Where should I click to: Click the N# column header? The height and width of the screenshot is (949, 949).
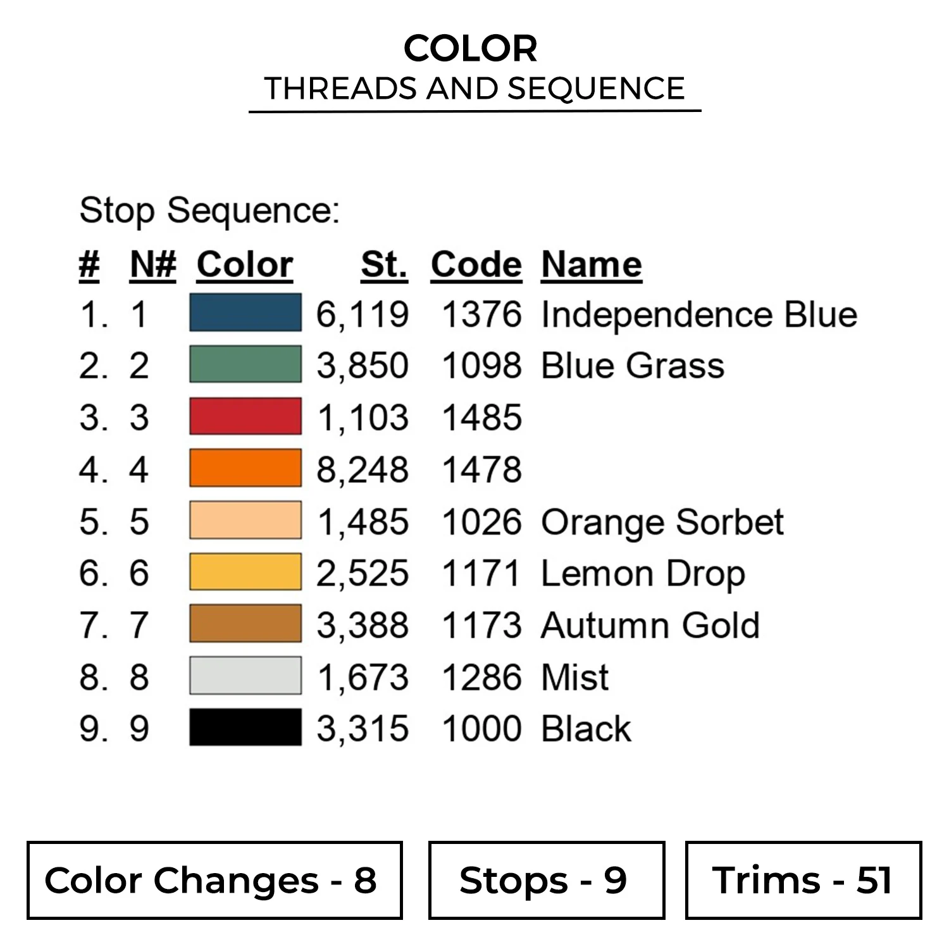[152, 264]
